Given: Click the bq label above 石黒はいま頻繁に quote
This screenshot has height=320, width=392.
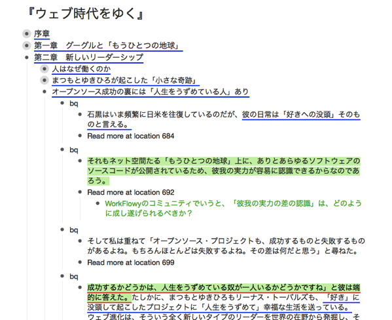Looking at the screenshot, I should (74, 103).
